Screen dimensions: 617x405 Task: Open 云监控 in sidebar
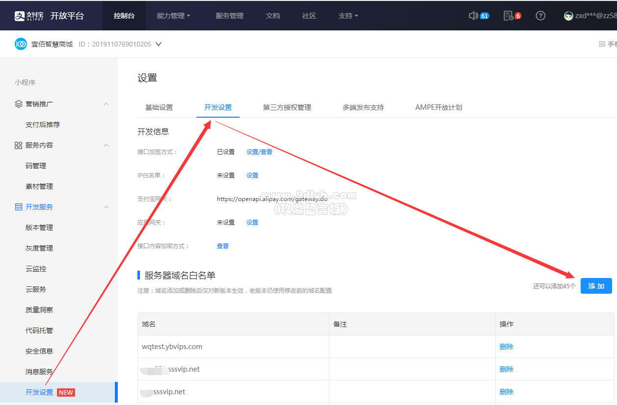point(36,269)
